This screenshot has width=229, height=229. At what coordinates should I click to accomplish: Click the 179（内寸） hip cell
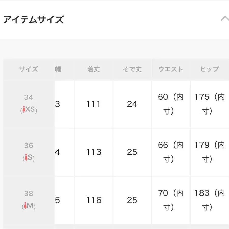pos(209,152)
